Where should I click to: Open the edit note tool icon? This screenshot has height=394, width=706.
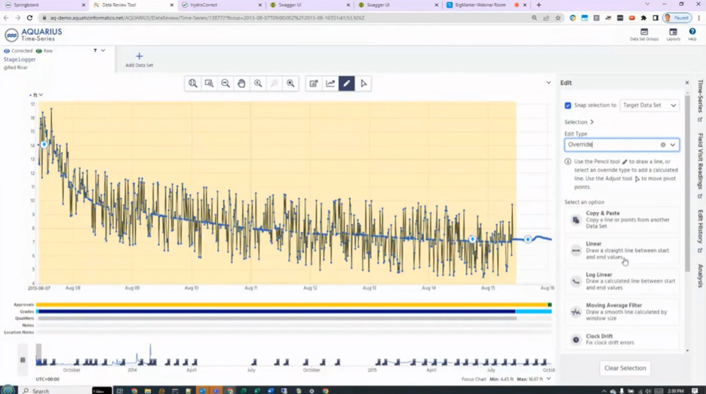coord(314,83)
